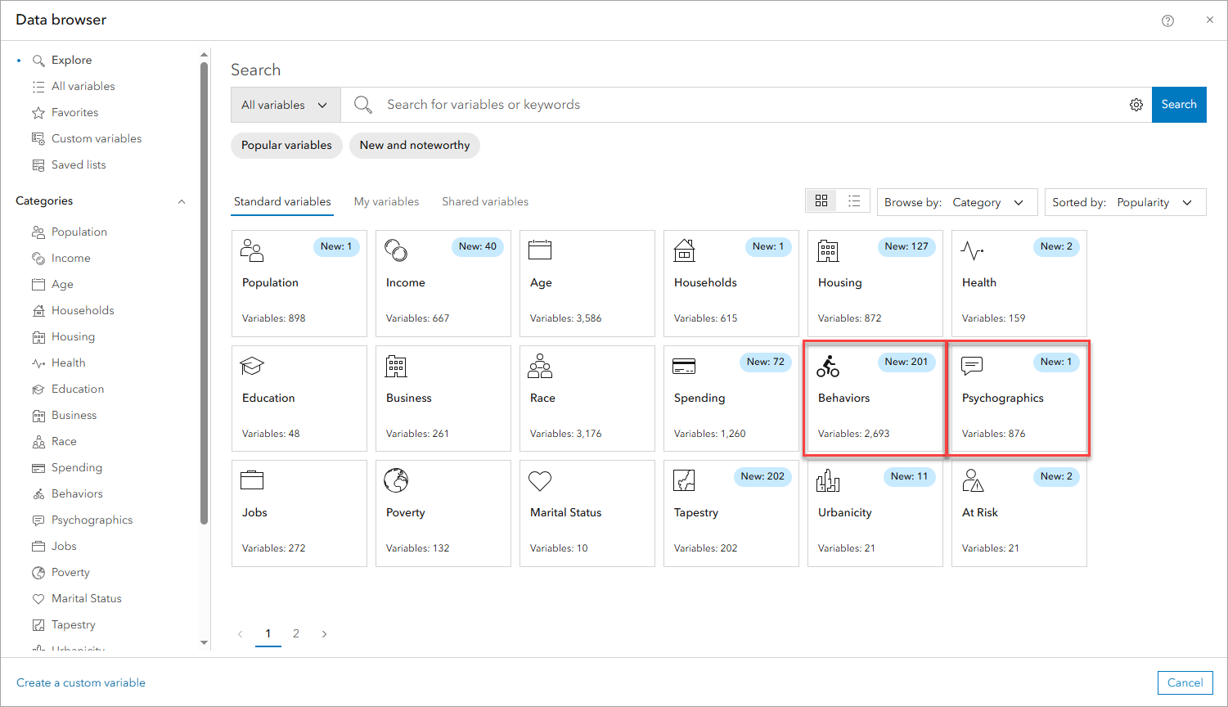The image size is (1228, 707).
Task: Click the search settings gear icon
Action: [1136, 105]
